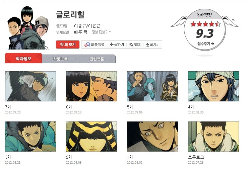The height and width of the screenshot is (171, 248).
Task: Open the 4화 beanie boy thumbnail
Action: 213,86
